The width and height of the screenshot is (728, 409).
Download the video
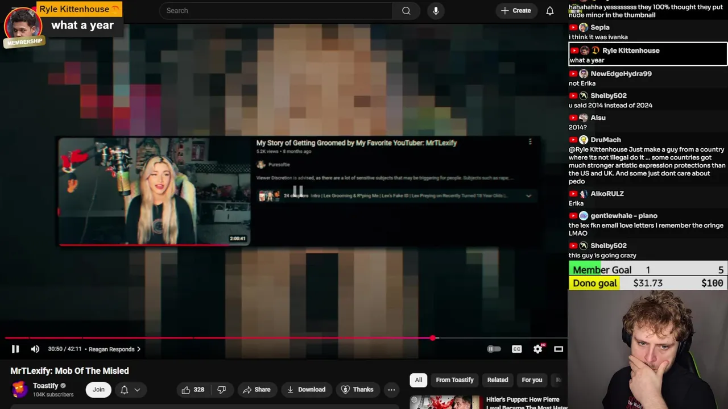tap(306, 389)
